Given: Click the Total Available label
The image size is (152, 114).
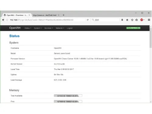Looking at the screenshot, I should click(16, 96).
